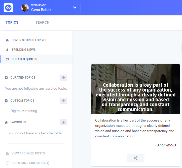
Task: Click 'You do not have any favorite folder.'
Action: tap(36, 133)
